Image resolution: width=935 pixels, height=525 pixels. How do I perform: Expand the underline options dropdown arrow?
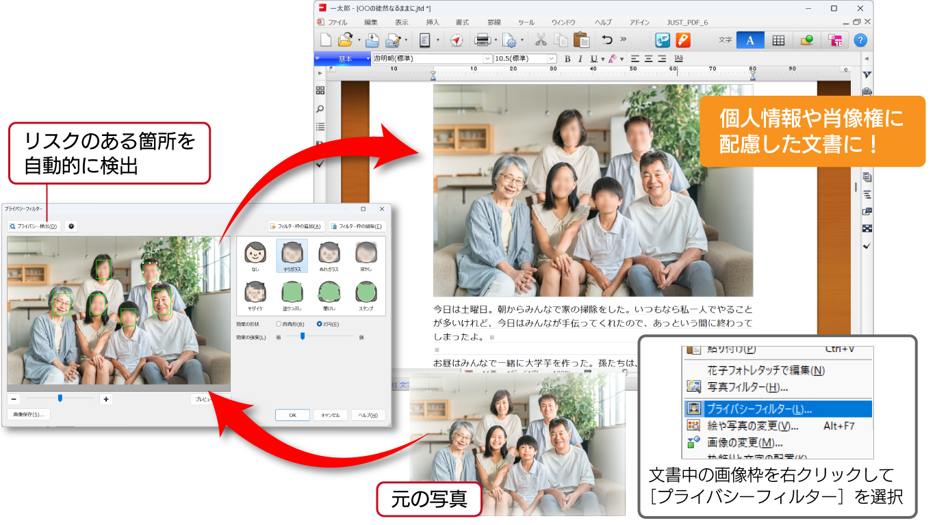[603, 58]
